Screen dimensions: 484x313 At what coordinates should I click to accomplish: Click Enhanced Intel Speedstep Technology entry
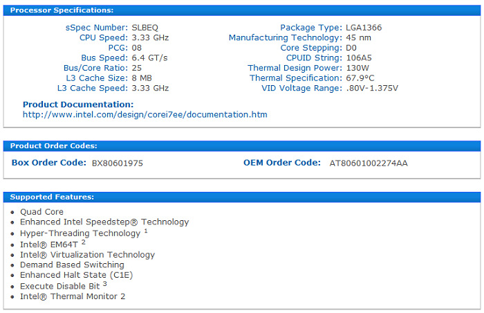coord(104,222)
